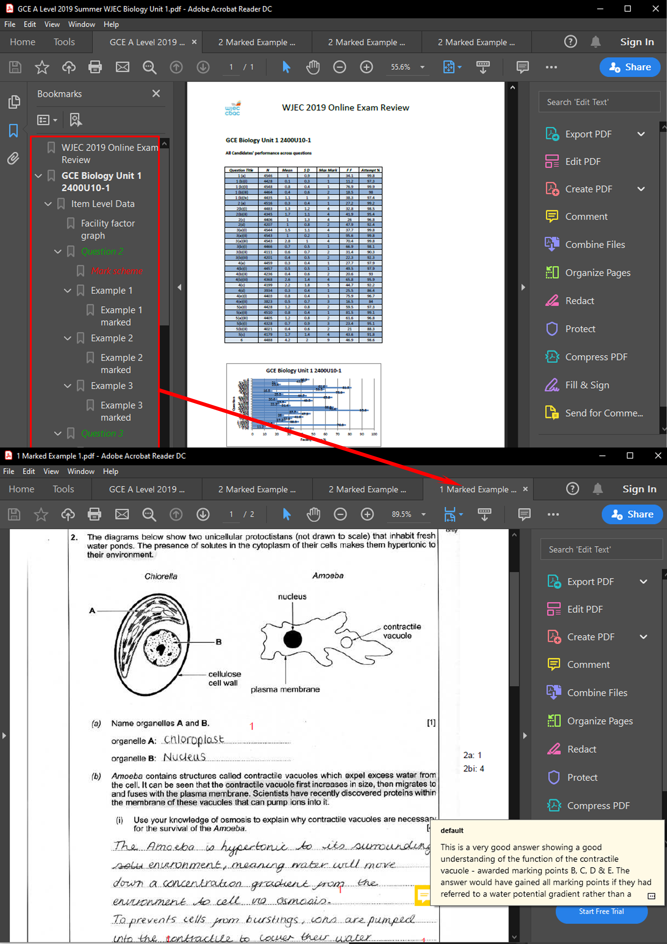Click the selection arrow tool in bottom window
The image size is (667, 944).
pyautogui.click(x=287, y=514)
